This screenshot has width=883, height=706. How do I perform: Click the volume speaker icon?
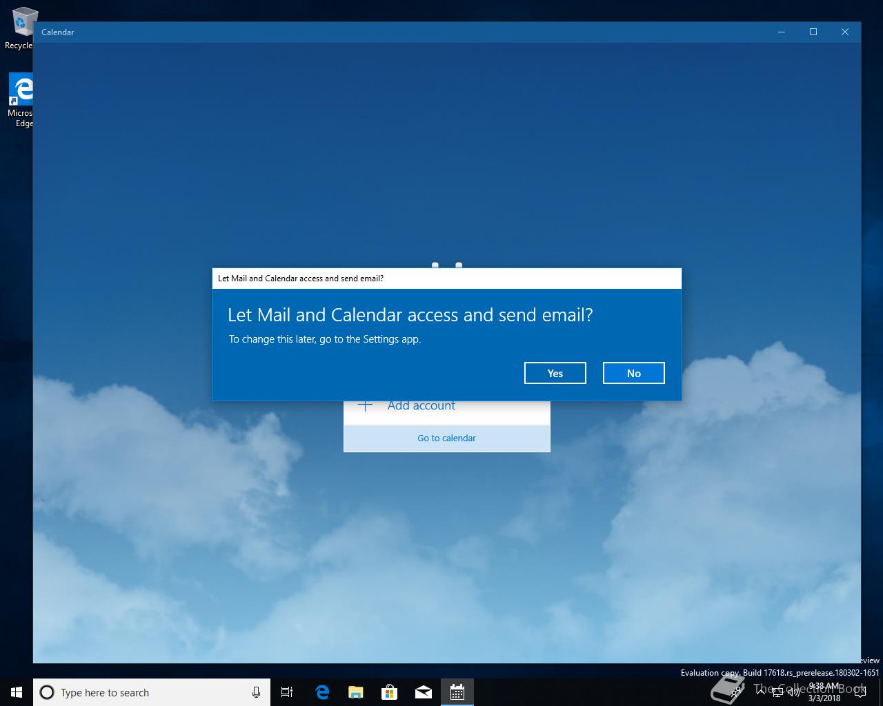(x=793, y=692)
